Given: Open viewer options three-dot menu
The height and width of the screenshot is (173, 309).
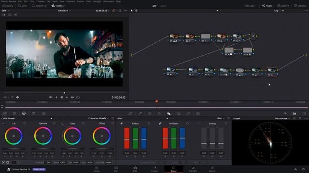Looking at the screenshot, I should click(126, 11).
